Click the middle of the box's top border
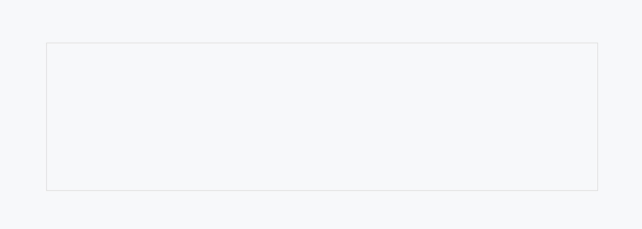 (322, 43)
